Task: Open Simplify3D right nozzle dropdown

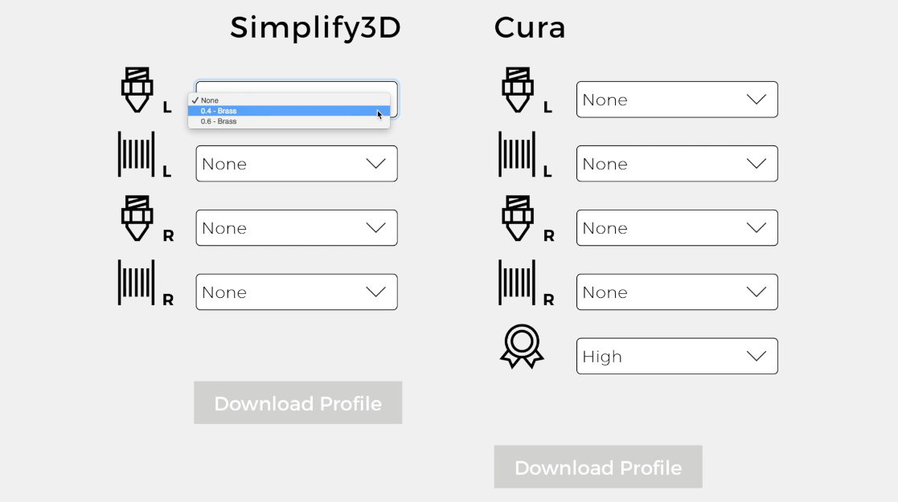Action: (x=297, y=228)
